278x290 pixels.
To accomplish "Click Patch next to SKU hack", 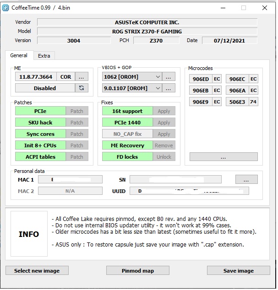I will (x=77, y=123).
